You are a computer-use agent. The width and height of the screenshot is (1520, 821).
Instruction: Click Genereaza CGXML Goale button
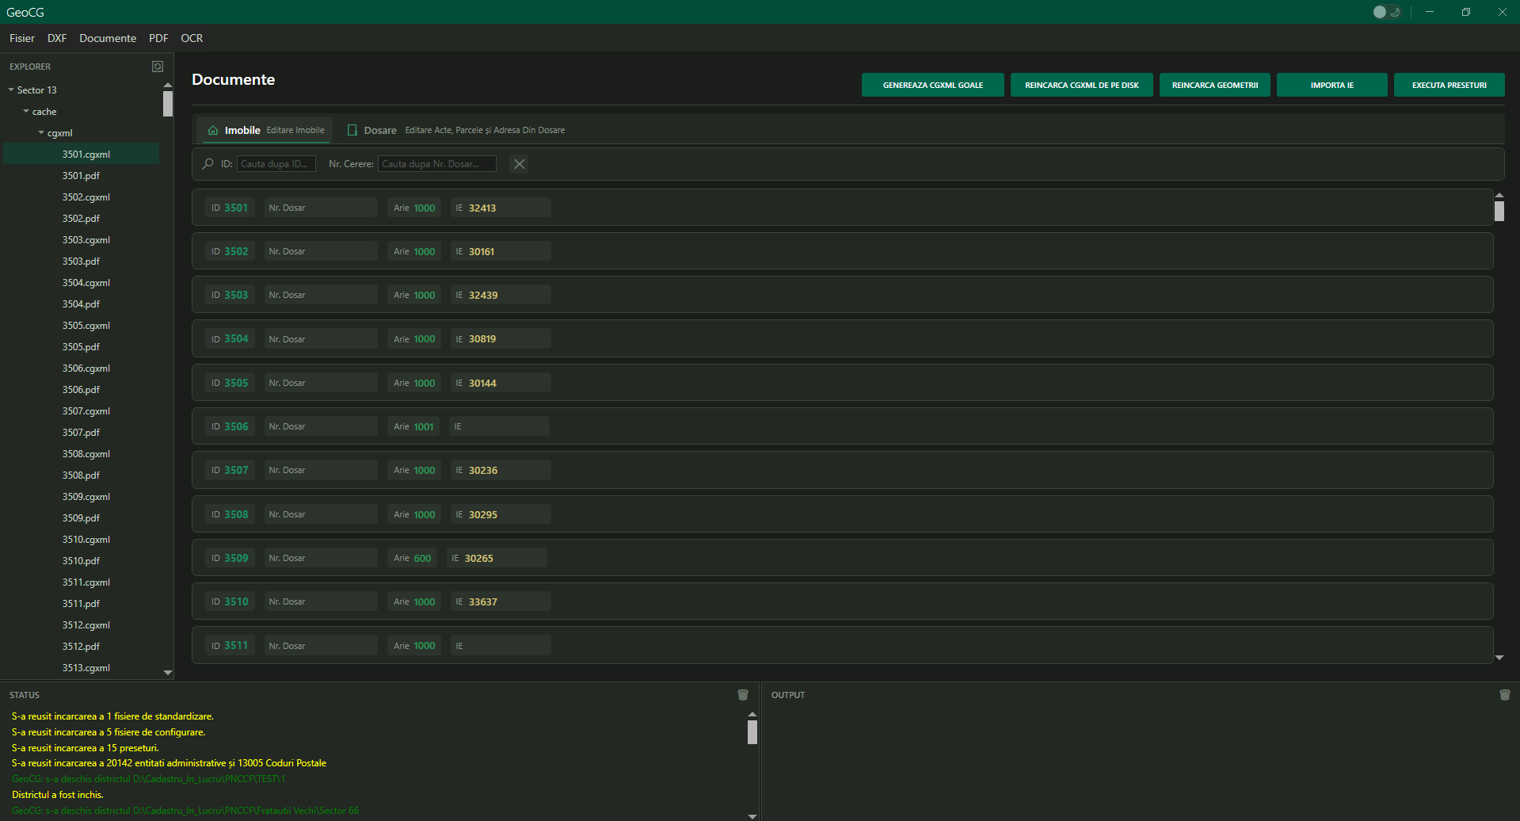[x=932, y=85]
